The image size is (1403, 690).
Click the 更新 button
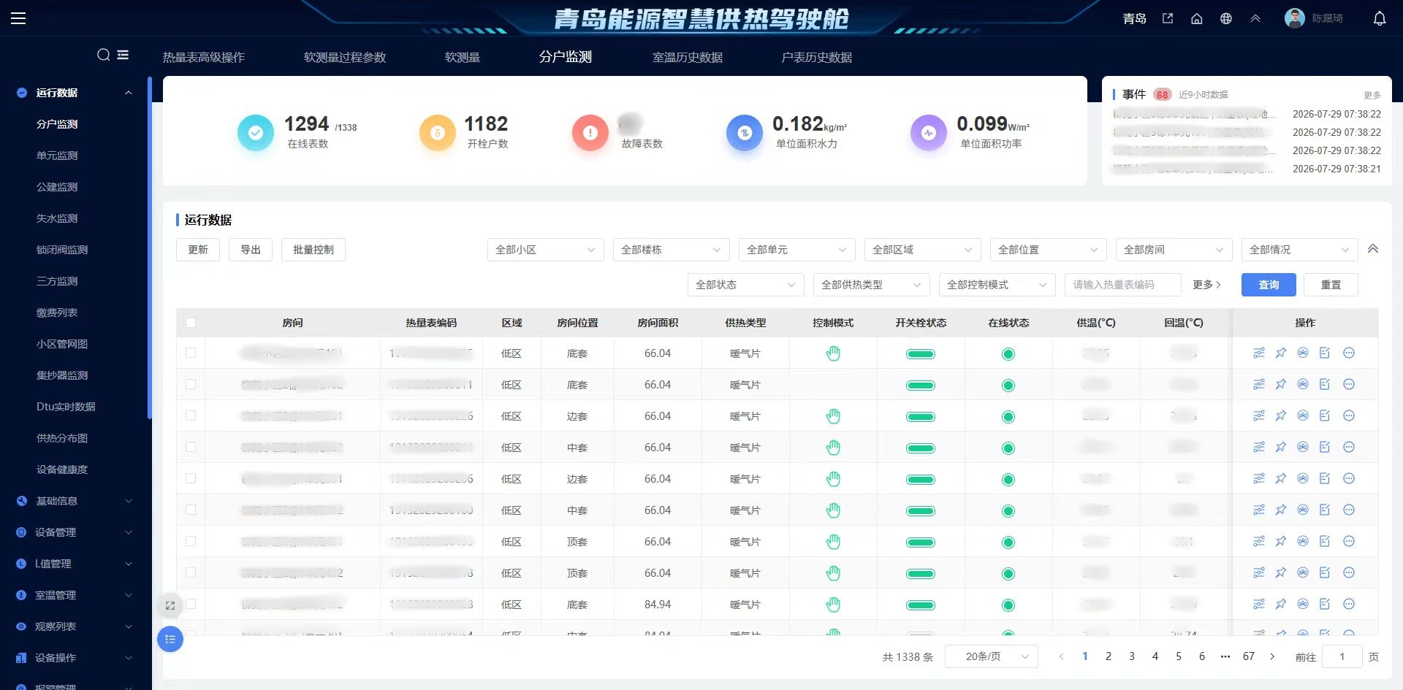point(198,250)
